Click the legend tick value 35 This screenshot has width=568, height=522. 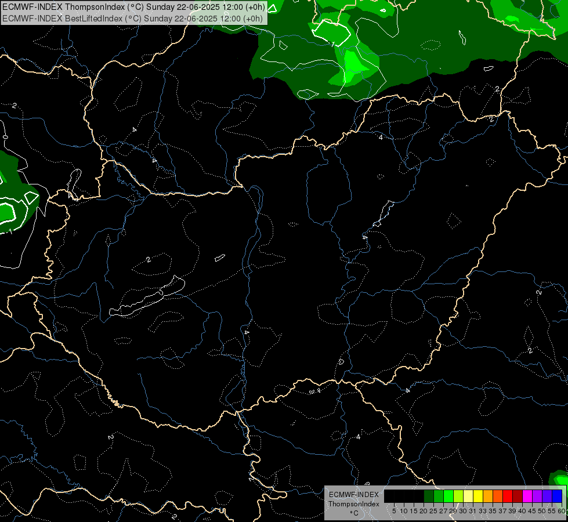pos(493,511)
